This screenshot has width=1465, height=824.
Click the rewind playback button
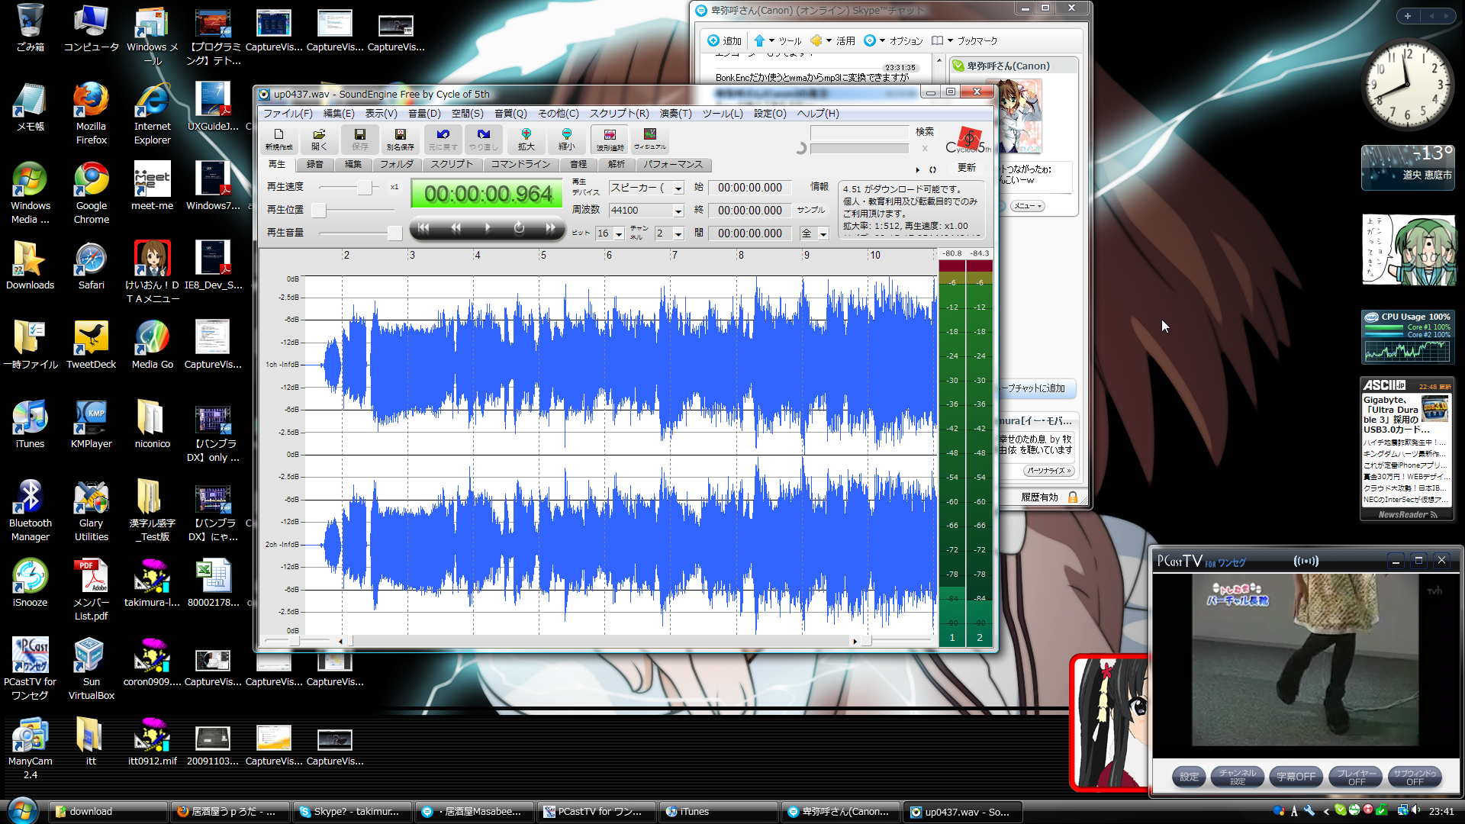(x=456, y=227)
